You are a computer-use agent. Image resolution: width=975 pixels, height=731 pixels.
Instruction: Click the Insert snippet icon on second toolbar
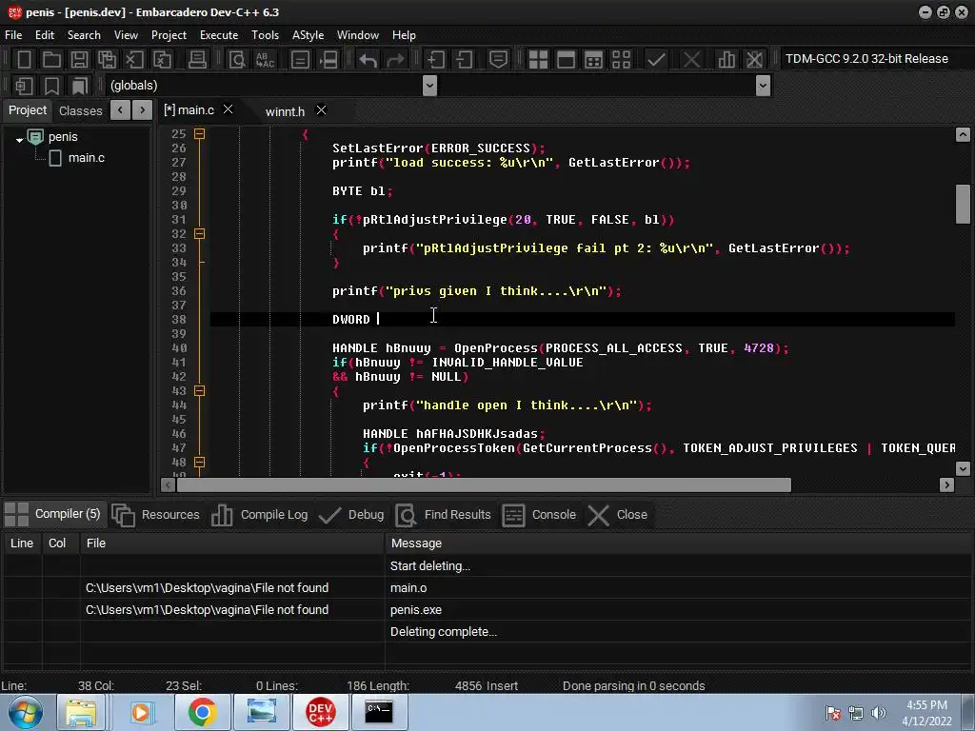24,86
